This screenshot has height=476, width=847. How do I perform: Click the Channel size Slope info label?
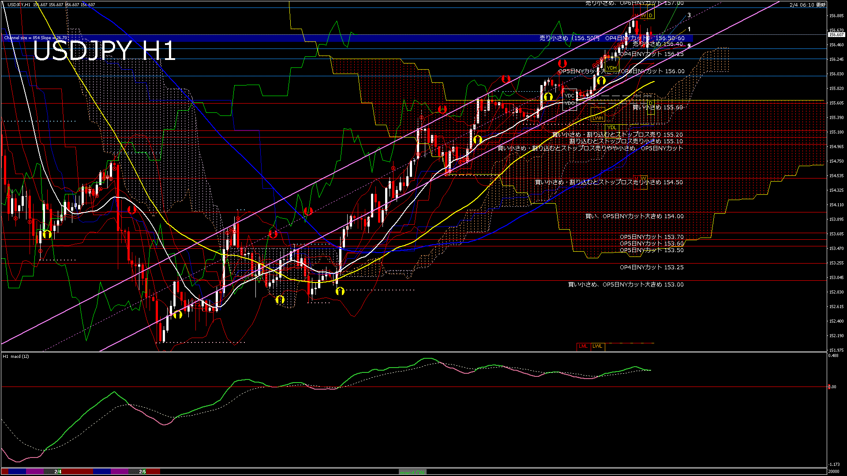pos(35,38)
